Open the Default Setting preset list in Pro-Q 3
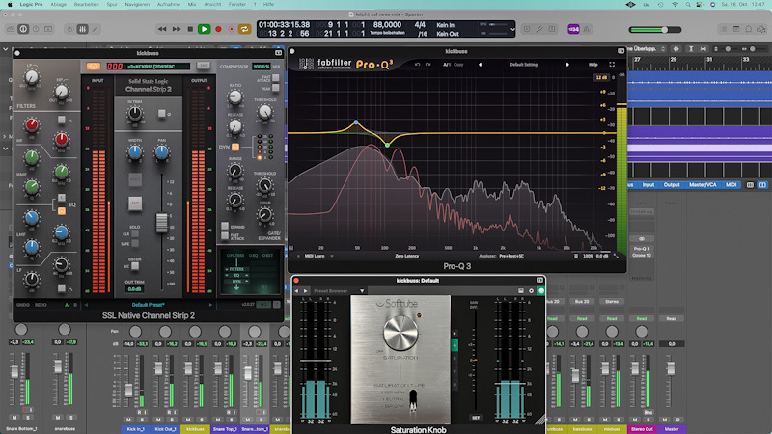 523,65
